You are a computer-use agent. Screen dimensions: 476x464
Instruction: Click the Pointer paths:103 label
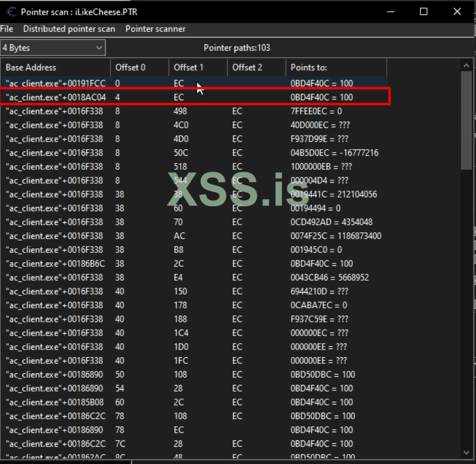pyautogui.click(x=237, y=48)
